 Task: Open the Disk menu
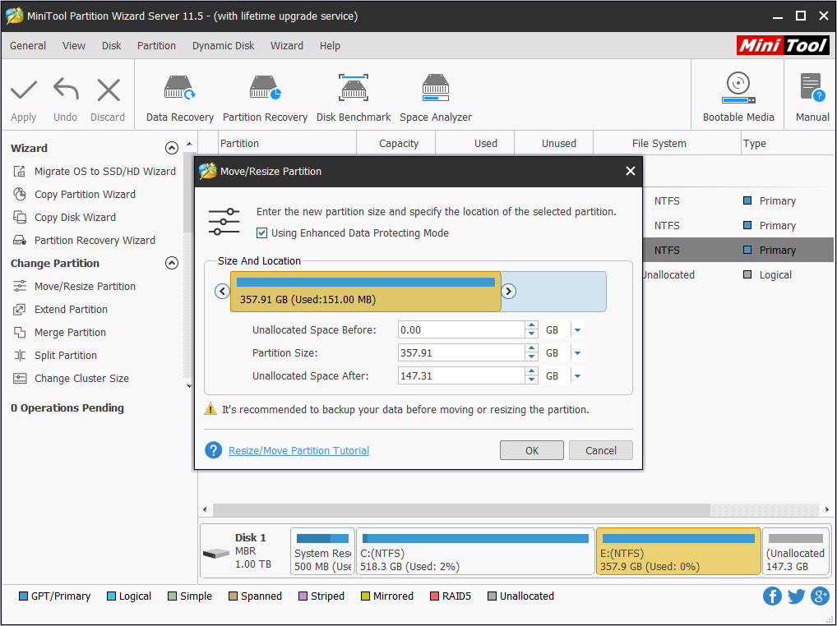[112, 46]
